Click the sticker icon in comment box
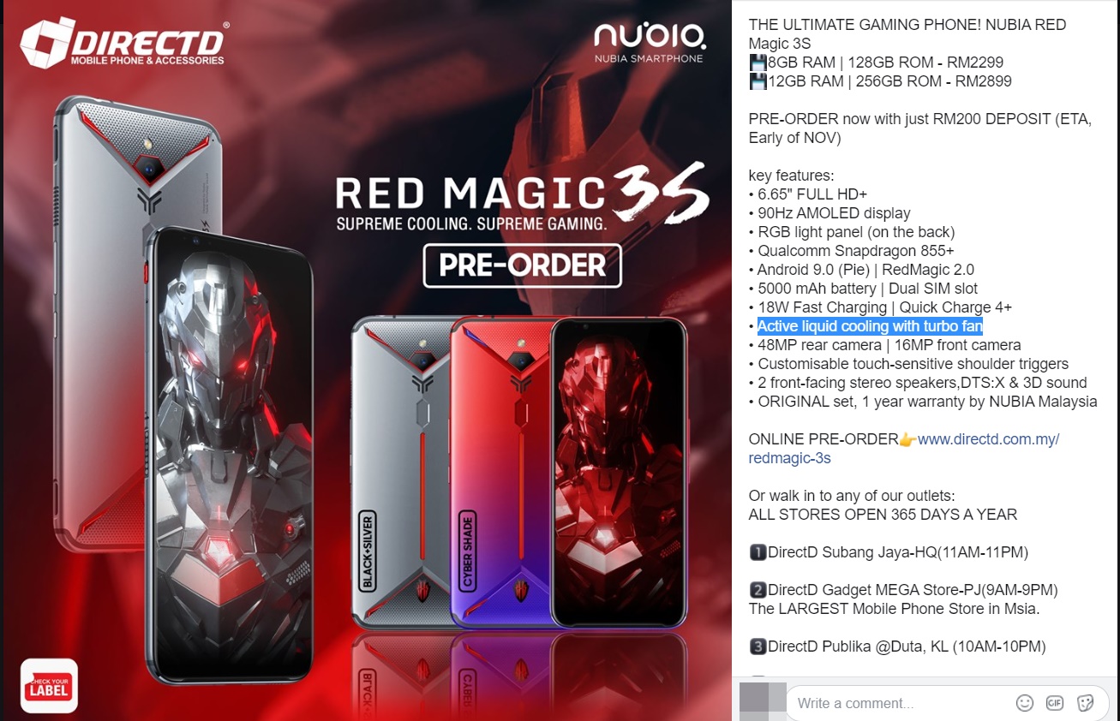Screen dimensions: 1120x721 point(1085,703)
